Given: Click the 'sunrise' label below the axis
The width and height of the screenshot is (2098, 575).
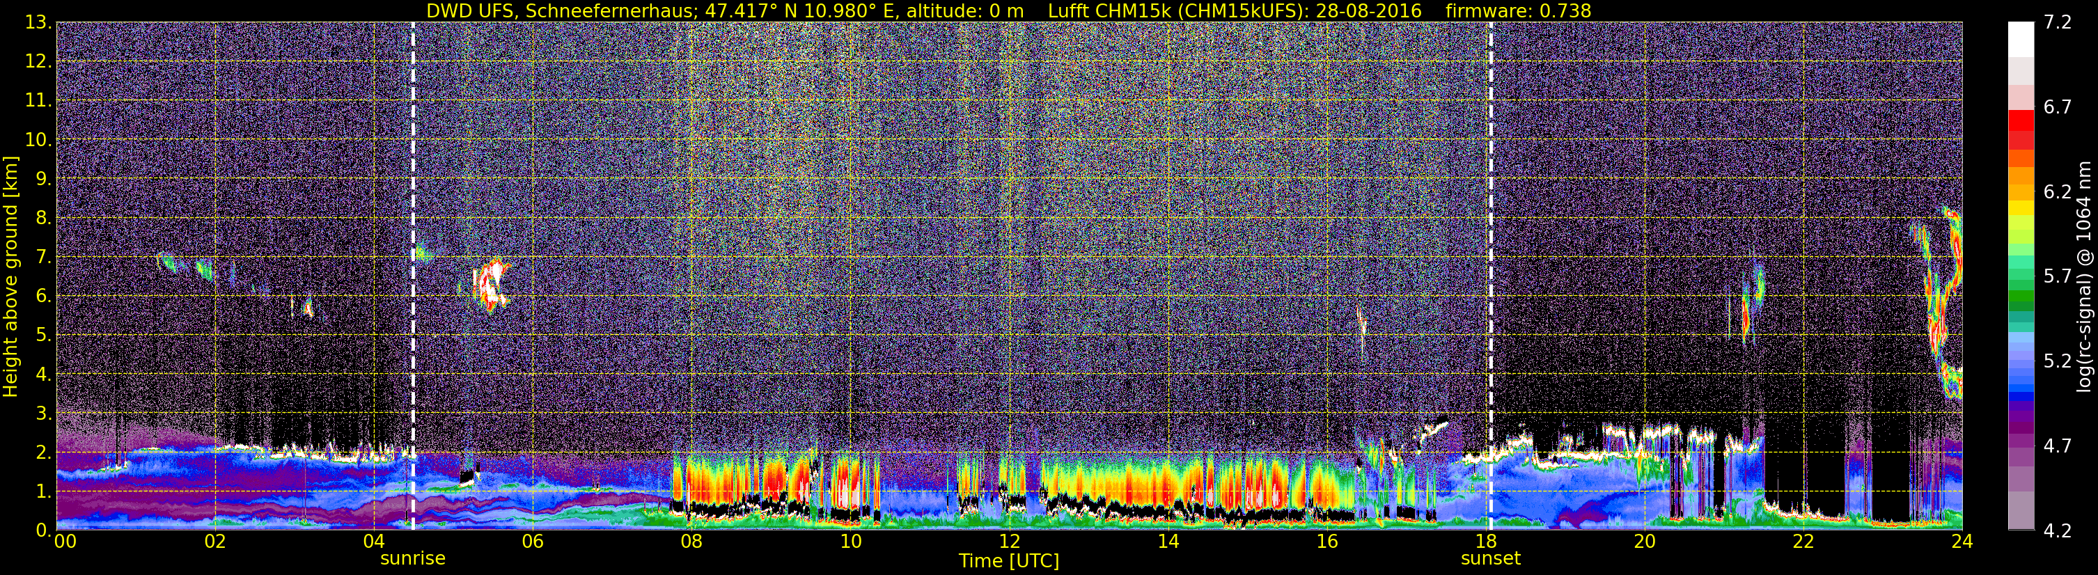Looking at the screenshot, I should pos(413,559).
